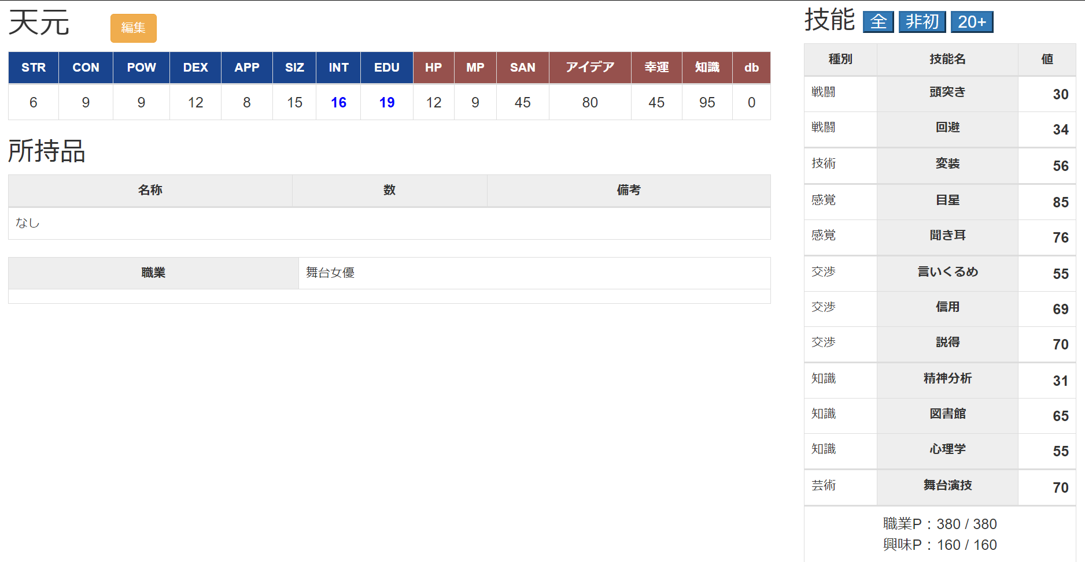The height and width of the screenshot is (562, 1085).
Task: Click the 名称 header in items table
Action: pyautogui.click(x=150, y=191)
